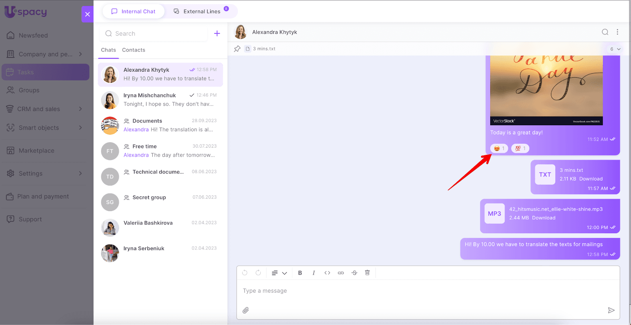Screen dimensions: 631x325
Task: Open the three-dot chat options menu
Action: point(618,32)
